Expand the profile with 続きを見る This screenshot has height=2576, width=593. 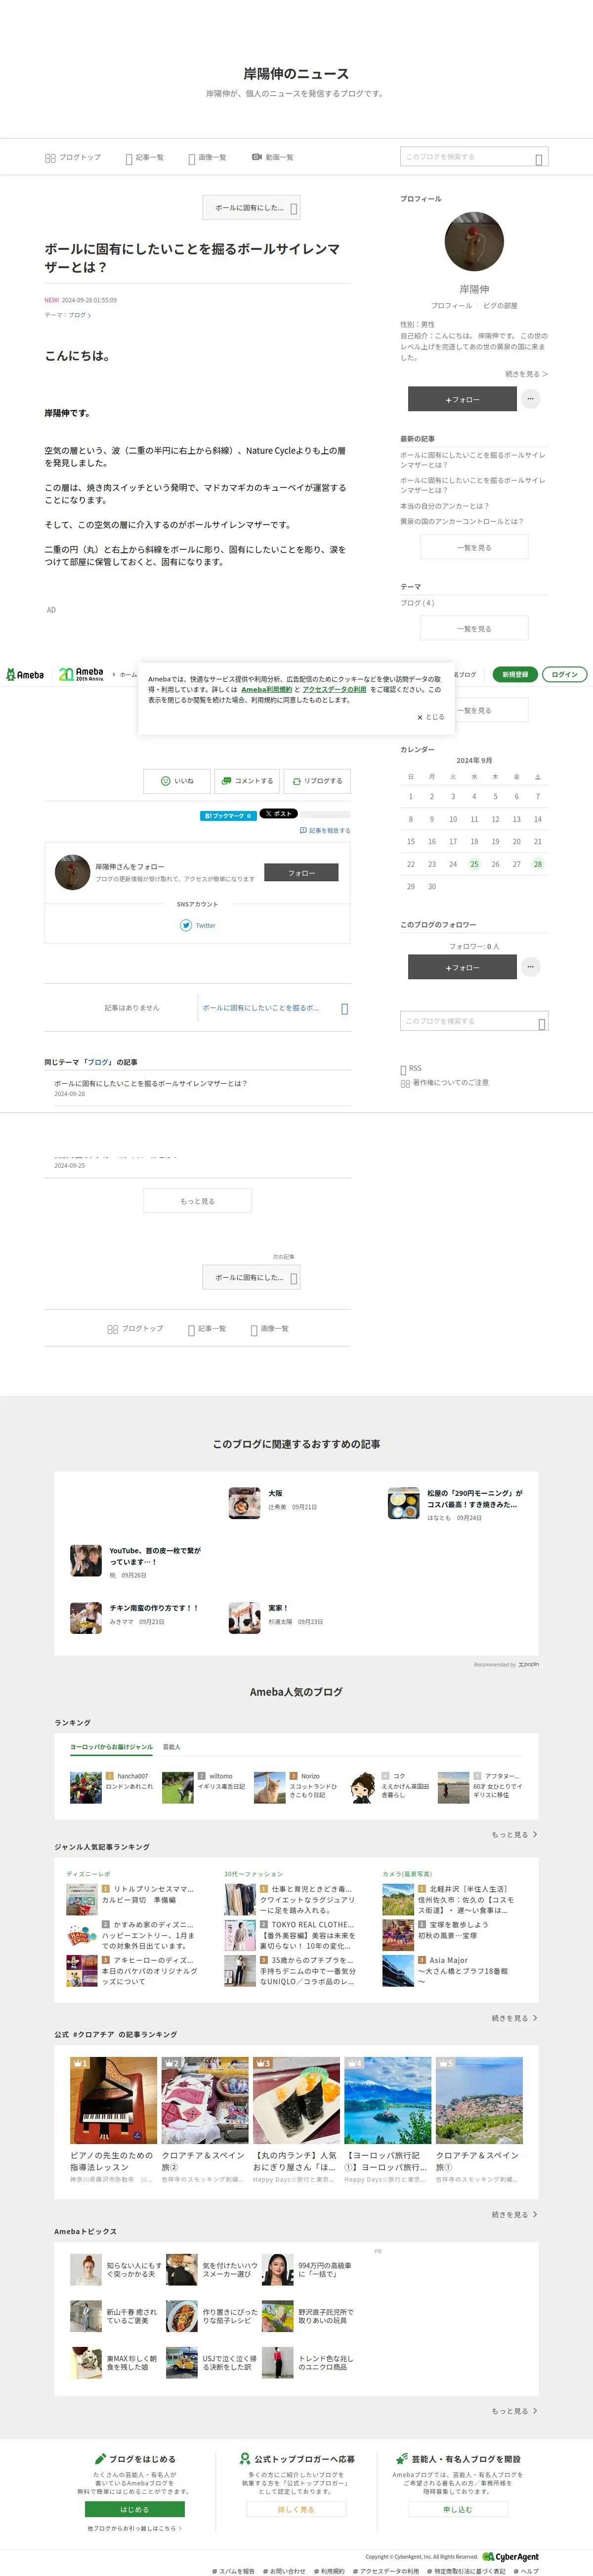[x=526, y=374]
